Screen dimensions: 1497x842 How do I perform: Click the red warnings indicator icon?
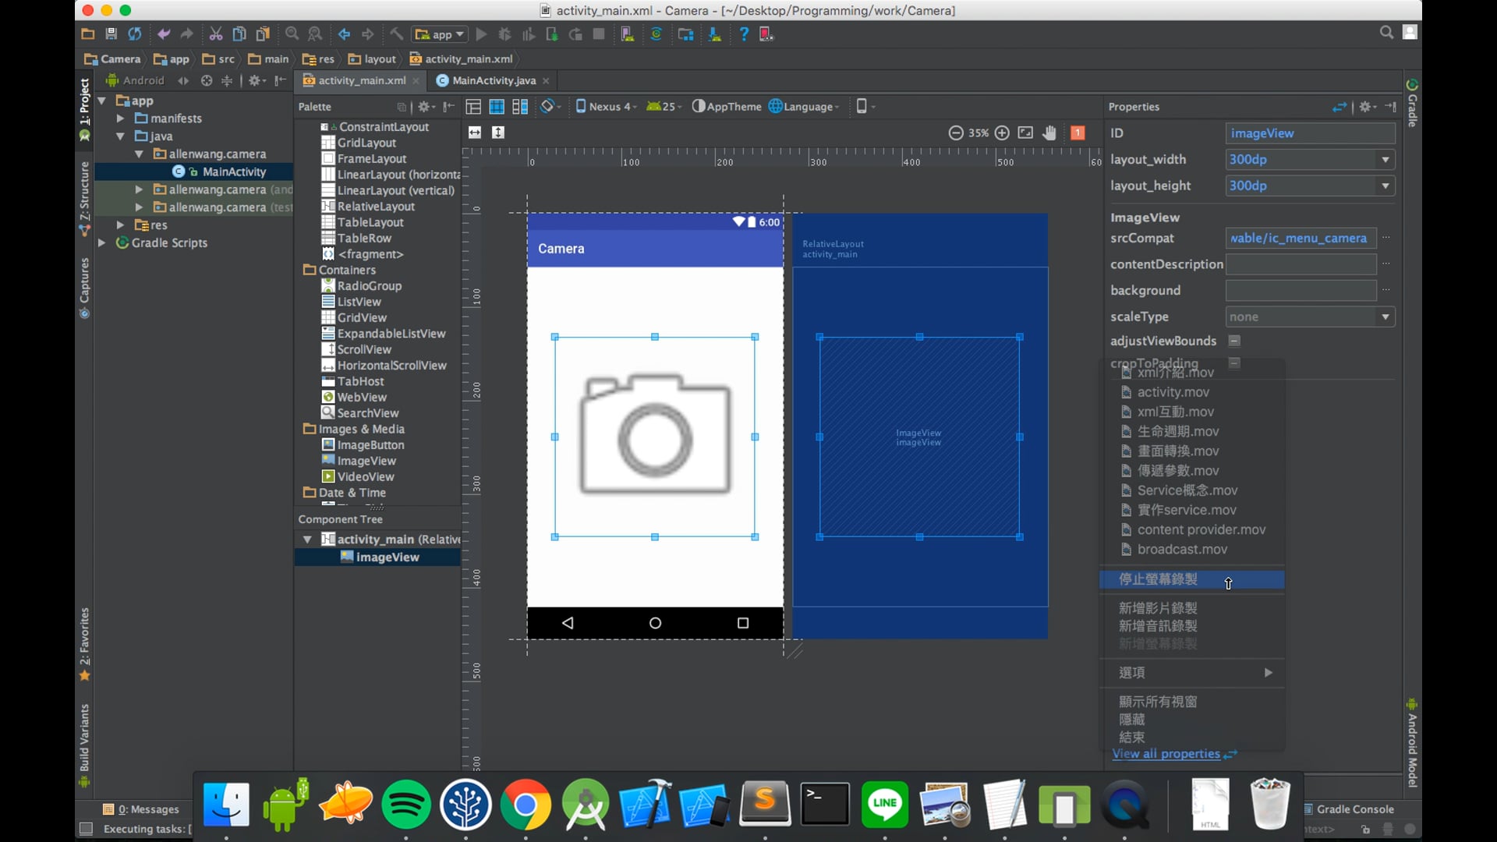tap(1078, 133)
